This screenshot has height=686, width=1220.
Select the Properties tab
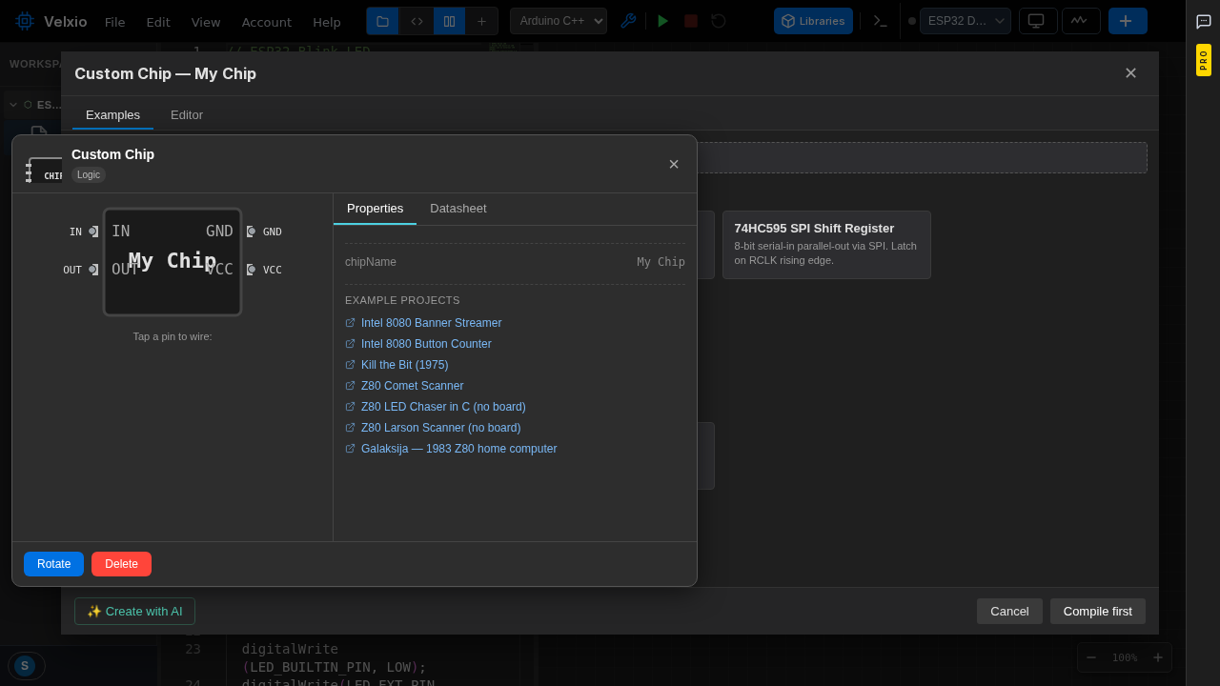coord(375,209)
